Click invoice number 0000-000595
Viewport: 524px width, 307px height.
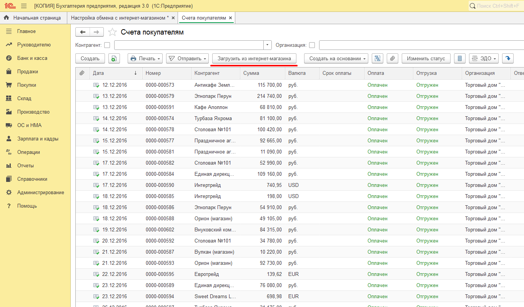pyautogui.click(x=166, y=274)
